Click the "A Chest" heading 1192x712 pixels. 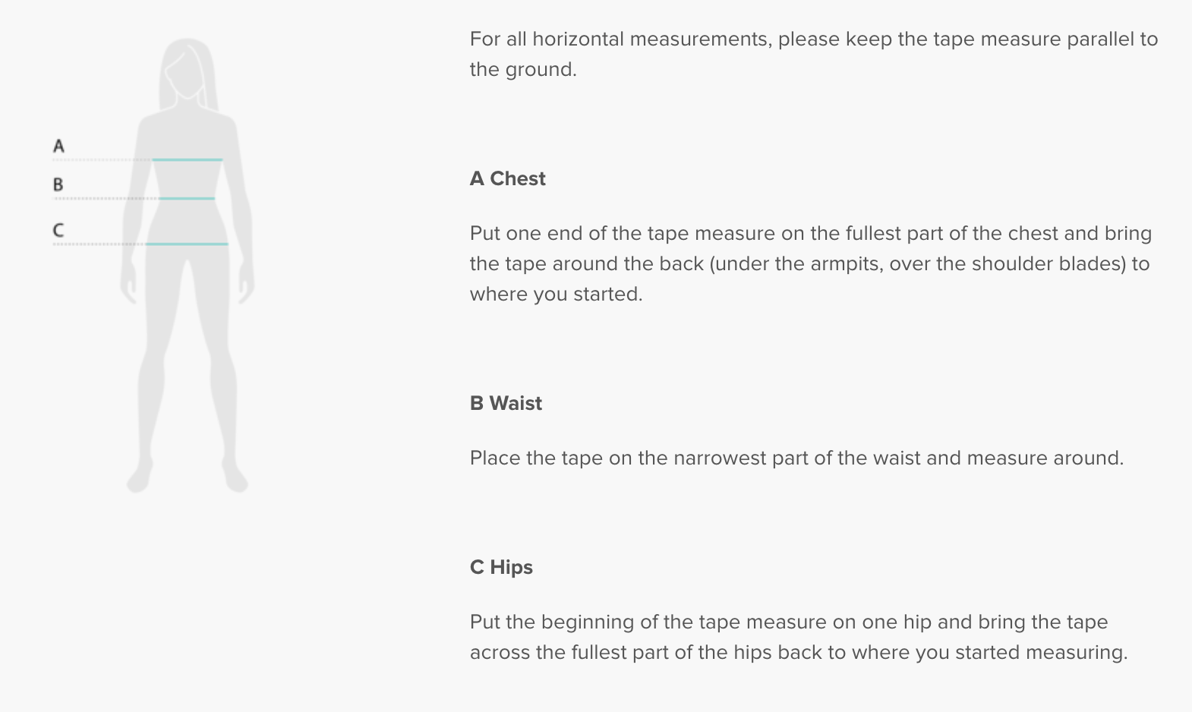point(507,178)
